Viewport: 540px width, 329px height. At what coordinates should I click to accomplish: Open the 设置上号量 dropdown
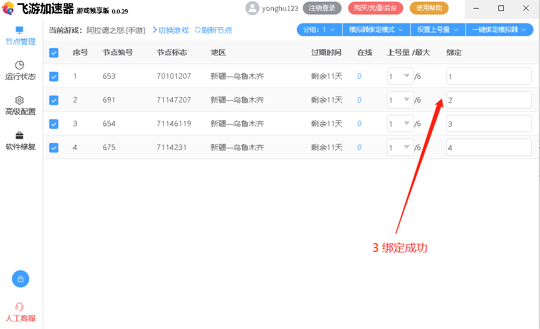[x=438, y=30]
